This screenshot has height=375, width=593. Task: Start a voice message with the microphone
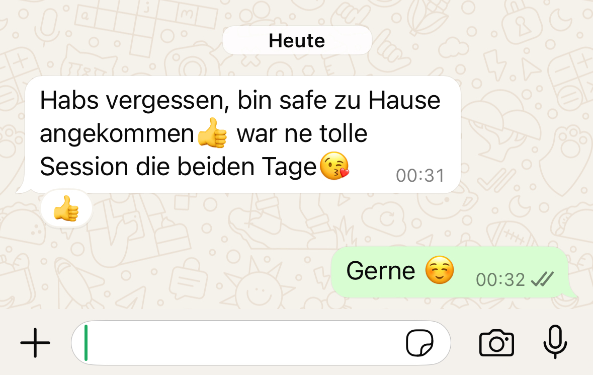[x=555, y=342]
